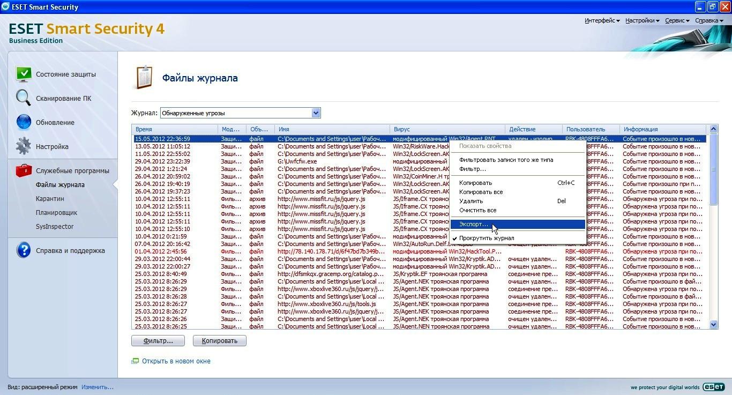
Task: Open SysInspector in the sidebar
Action: coord(55,226)
